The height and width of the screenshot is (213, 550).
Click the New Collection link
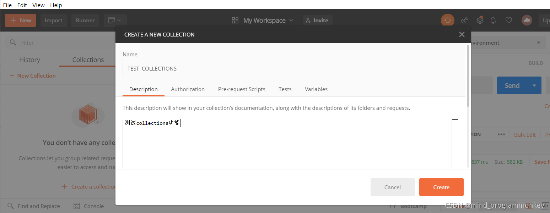click(x=33, y=75)
